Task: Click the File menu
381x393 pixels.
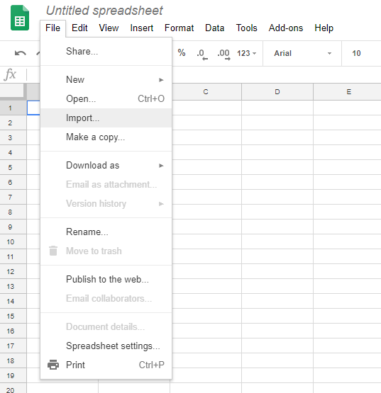Action: click(53, 28)
